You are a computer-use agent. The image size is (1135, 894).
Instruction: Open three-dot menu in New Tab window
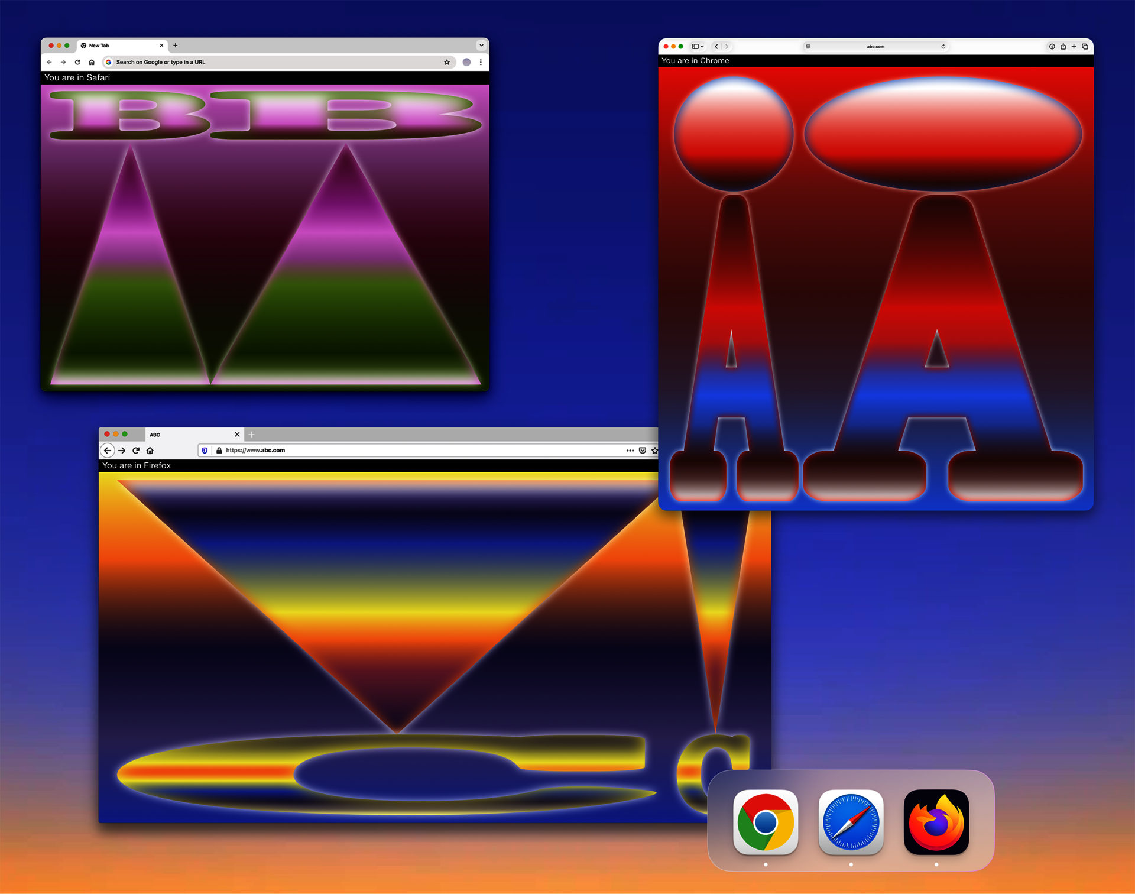(481, 62)
